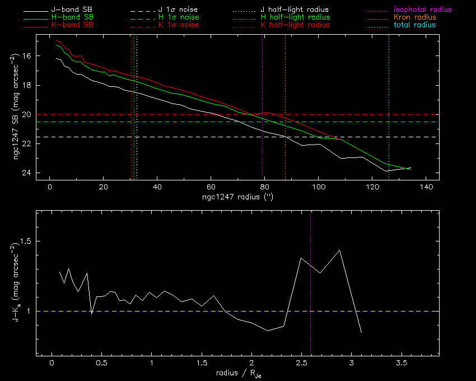Click 'J half-light radius' legend text
Image resolution: width=476 pixels, height=381 pixels.
tap(295, 10)
